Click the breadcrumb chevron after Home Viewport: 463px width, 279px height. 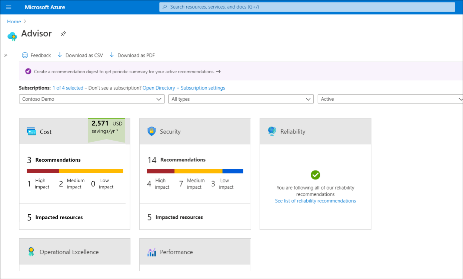(x=25, y=22)
